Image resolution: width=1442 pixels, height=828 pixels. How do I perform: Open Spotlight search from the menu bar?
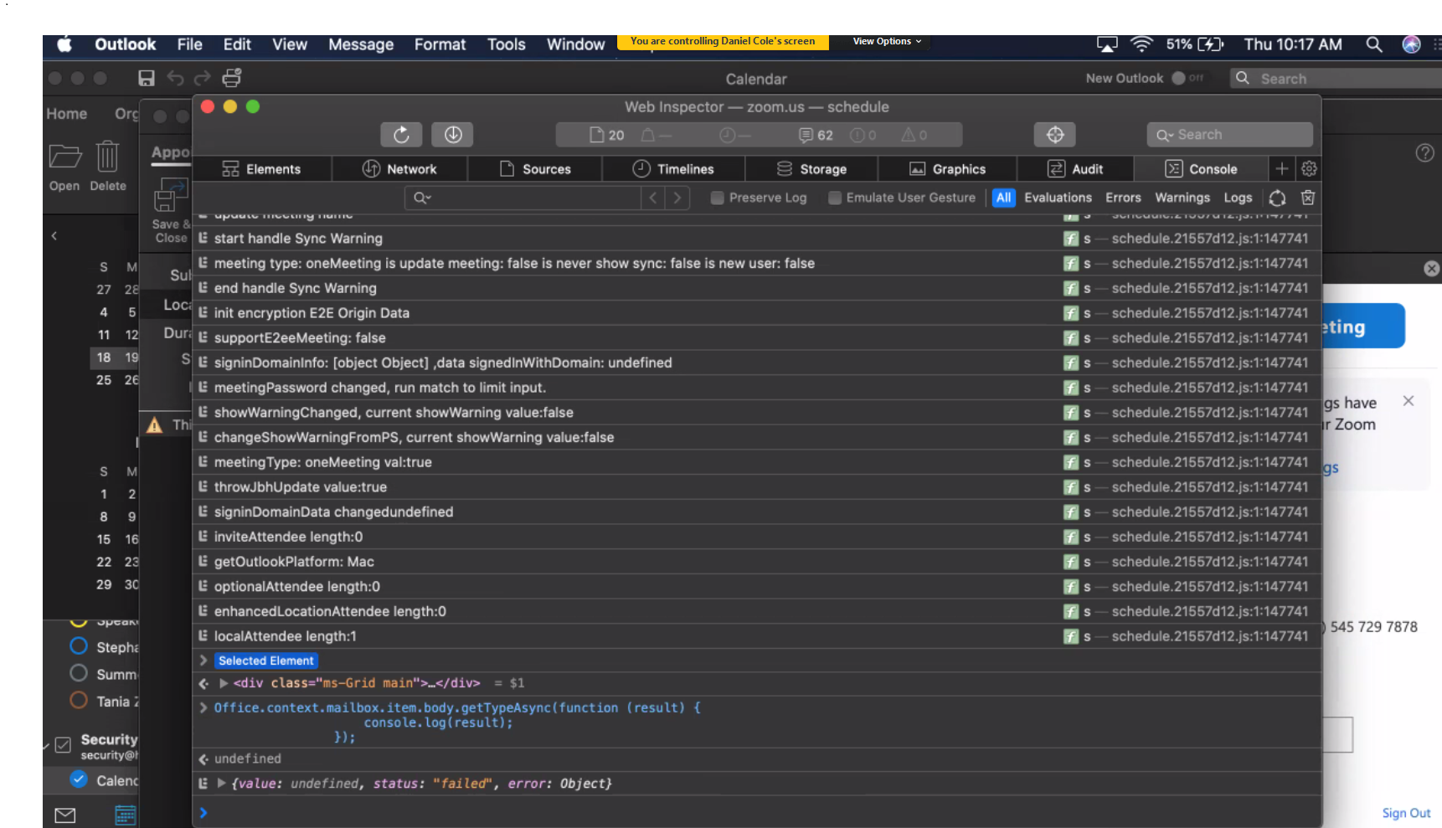[x=1373, y=44]
